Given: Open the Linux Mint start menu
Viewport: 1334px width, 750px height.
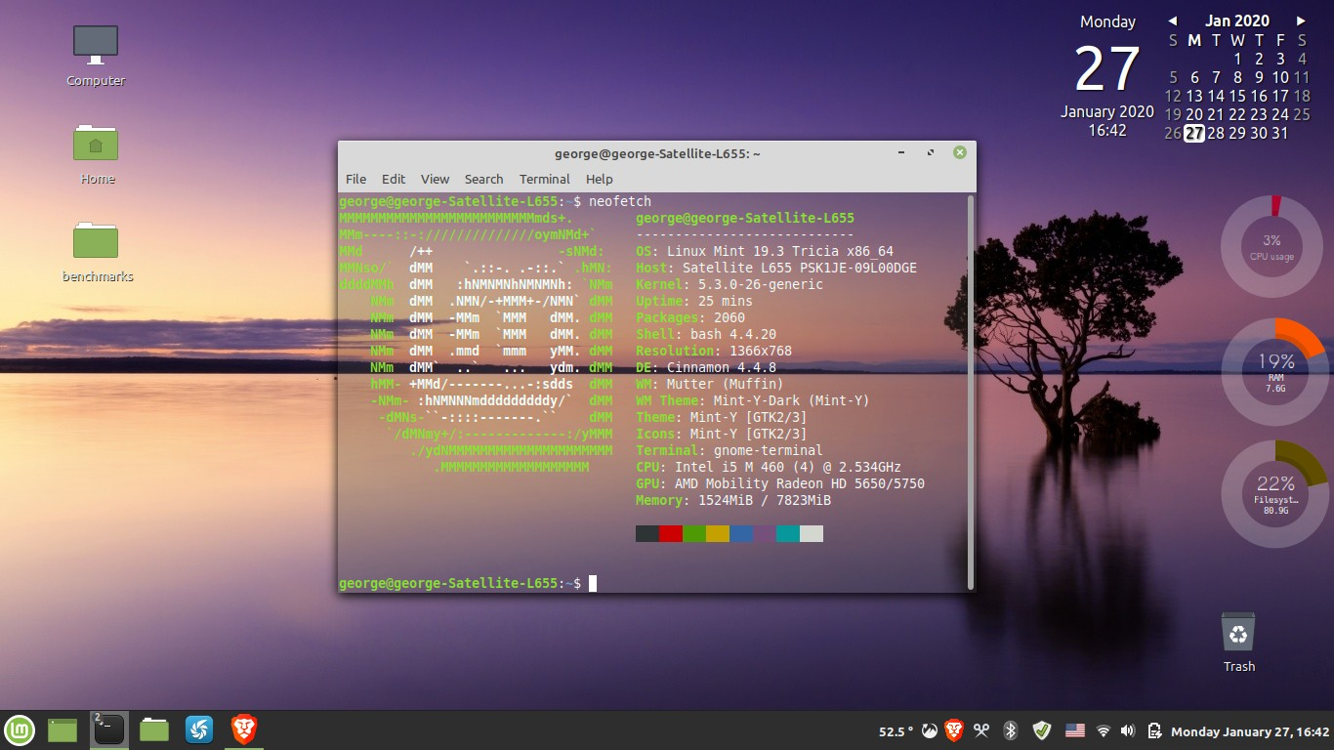Looking at the screenshot, I should pyautogui.click(x=21, y=729).
